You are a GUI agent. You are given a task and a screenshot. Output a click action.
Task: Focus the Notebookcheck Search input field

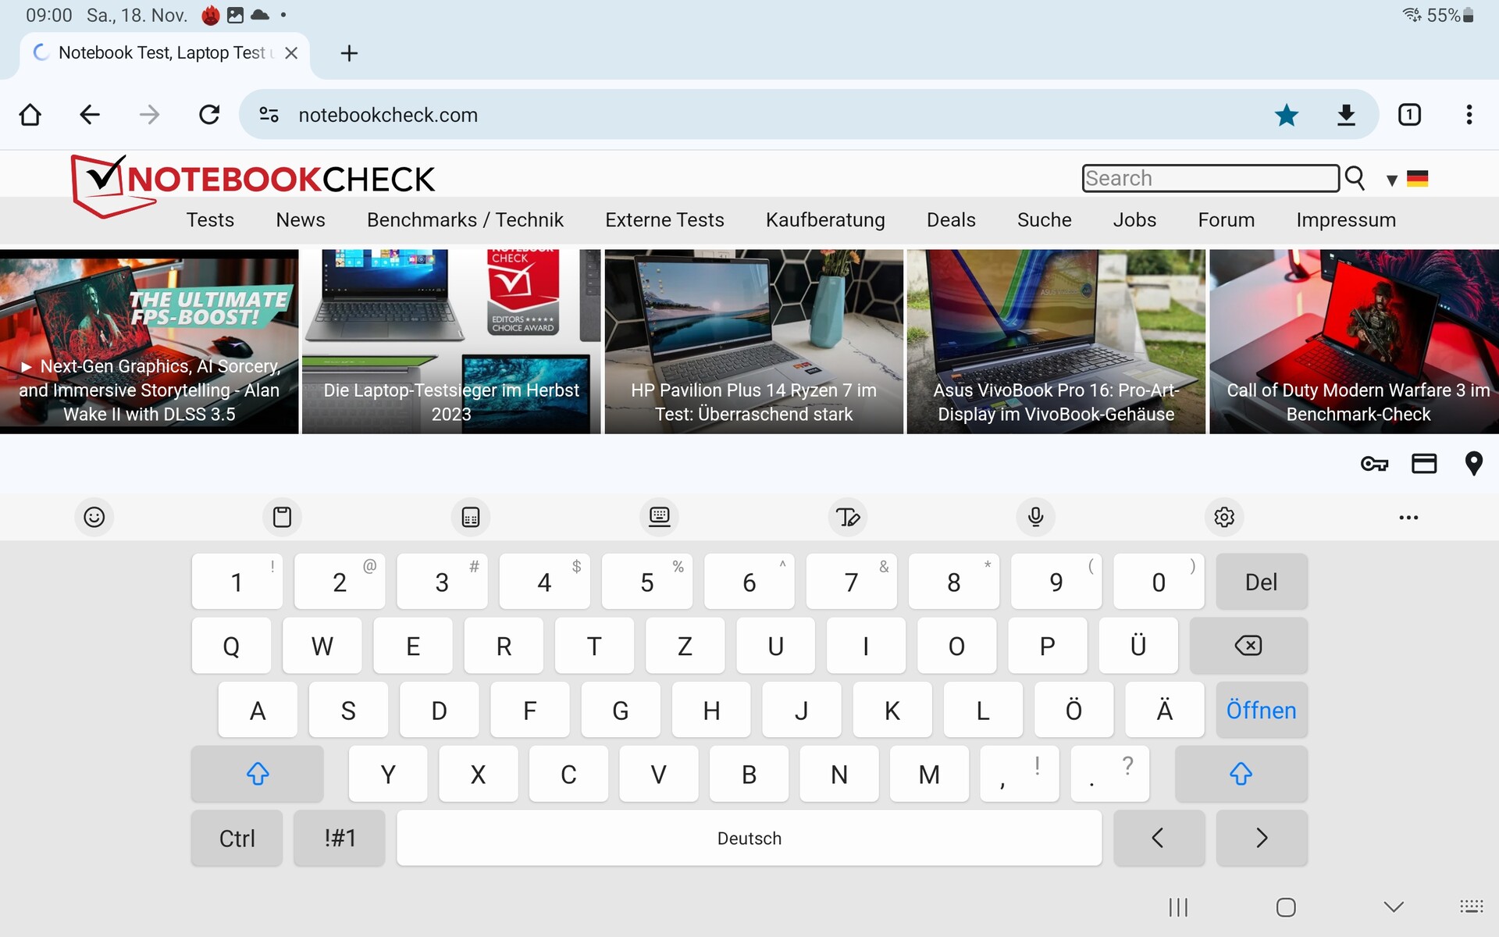[1210, 179]
